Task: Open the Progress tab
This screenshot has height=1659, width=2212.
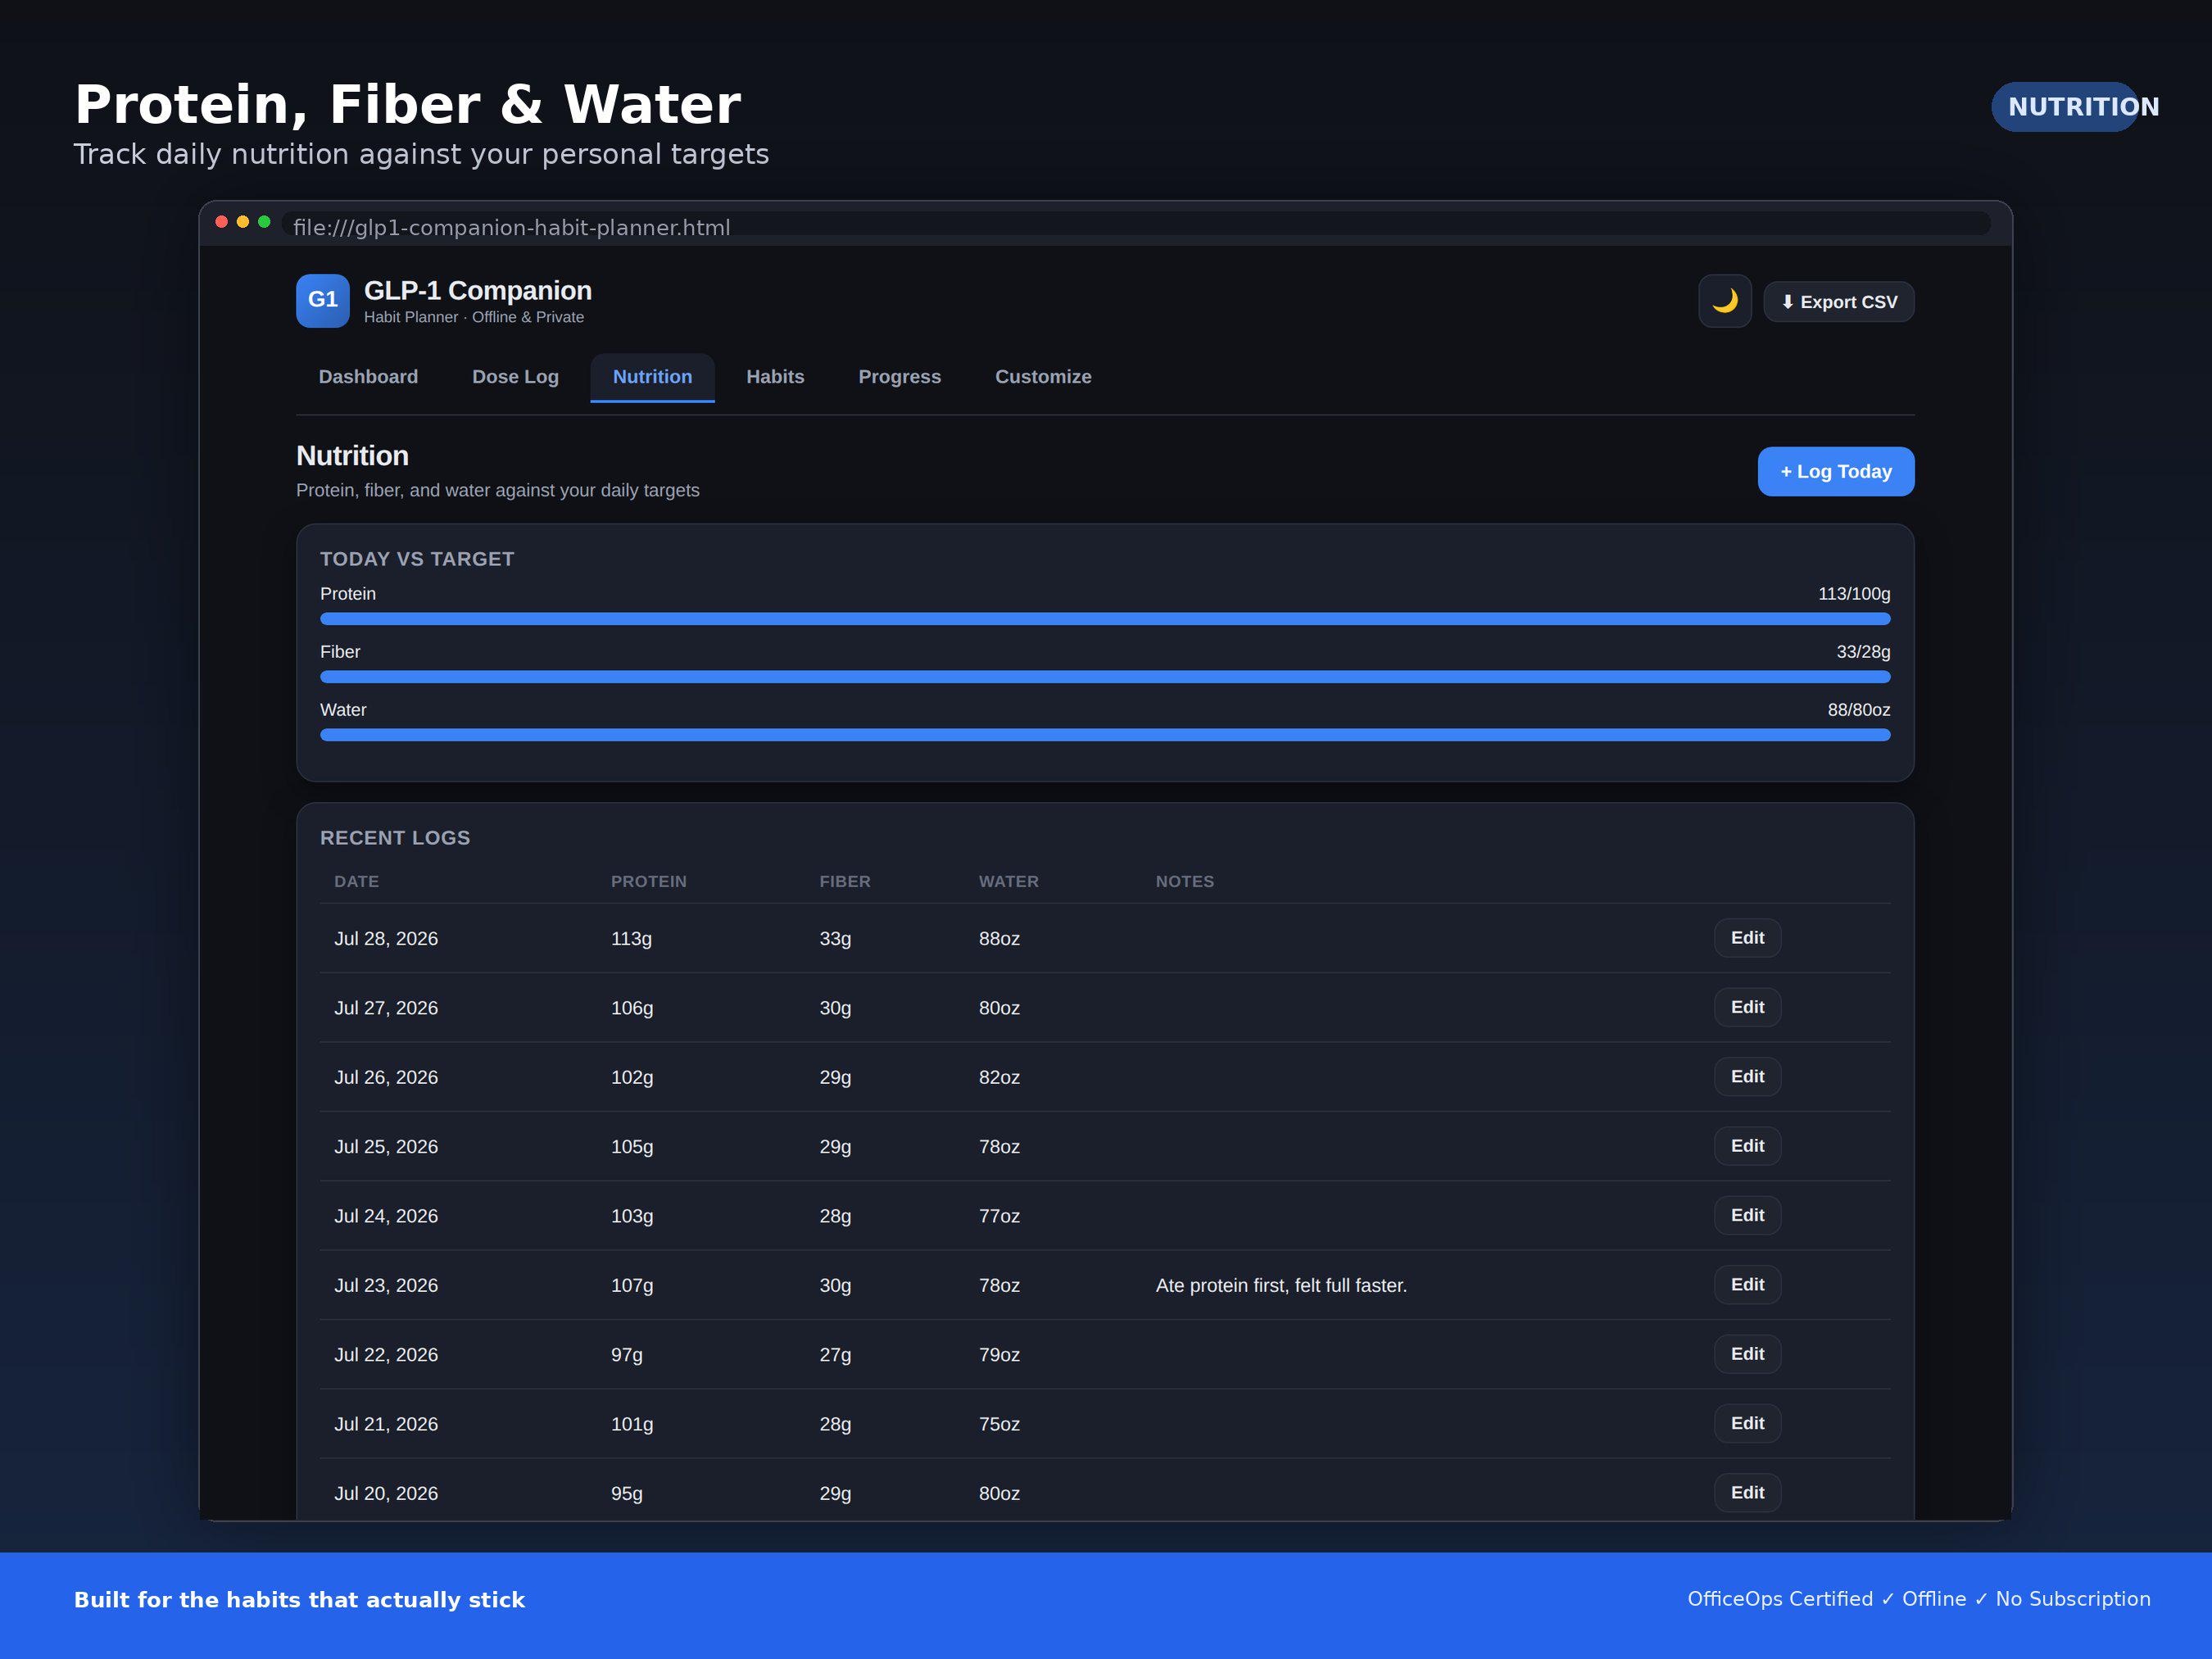Action: pos(899,377)
